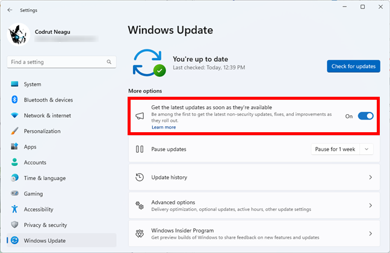Maximize the Settings window
This screenshot has height=253, width=390.
click(363, 7)
